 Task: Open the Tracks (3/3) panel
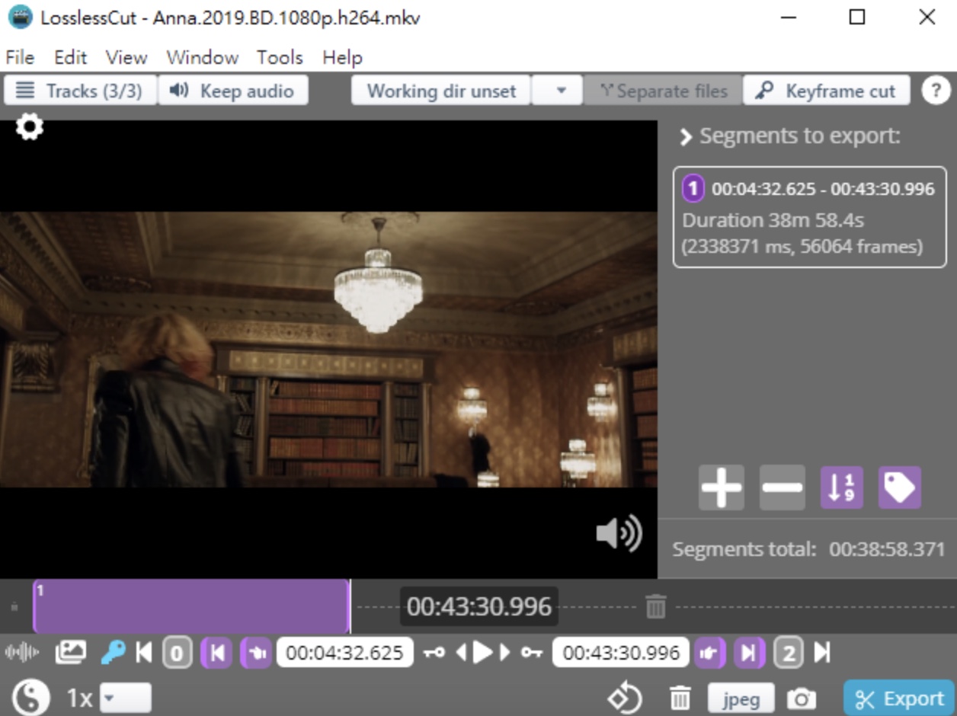(80, 91)
